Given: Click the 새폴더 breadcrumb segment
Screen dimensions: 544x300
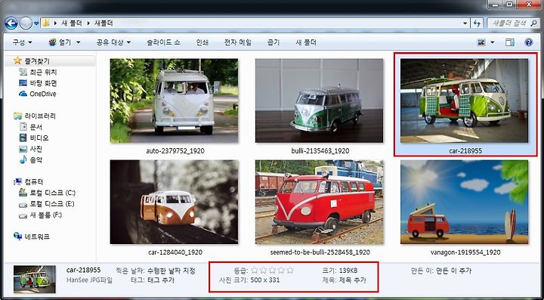Looking at the screenshot, I should [103, 23].
